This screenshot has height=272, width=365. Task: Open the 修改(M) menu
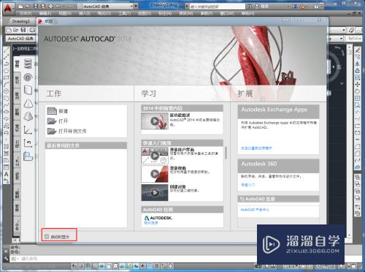click(185, 13)
